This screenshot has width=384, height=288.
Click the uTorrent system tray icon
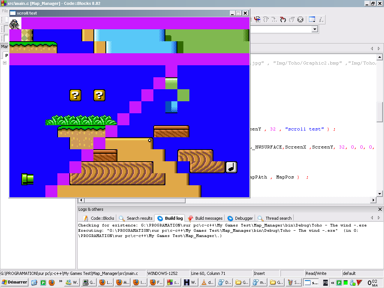point(339,283)
